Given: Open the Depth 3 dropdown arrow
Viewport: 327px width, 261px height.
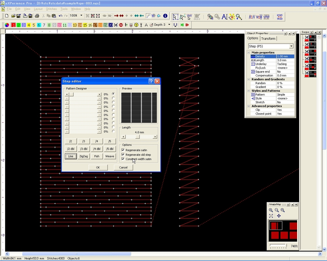Looking at the screenshot, I should point(169,25).
